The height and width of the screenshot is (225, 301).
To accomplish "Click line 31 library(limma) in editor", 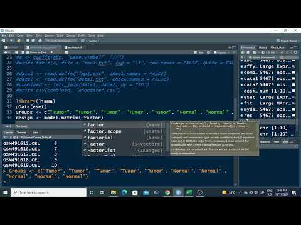I will tap(35, 101).
